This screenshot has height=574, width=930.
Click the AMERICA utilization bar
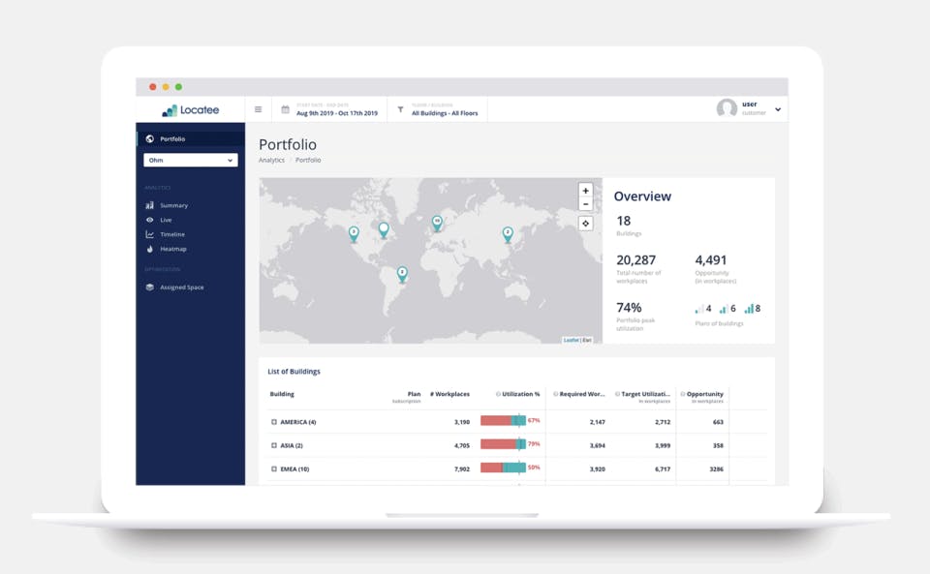503,421
